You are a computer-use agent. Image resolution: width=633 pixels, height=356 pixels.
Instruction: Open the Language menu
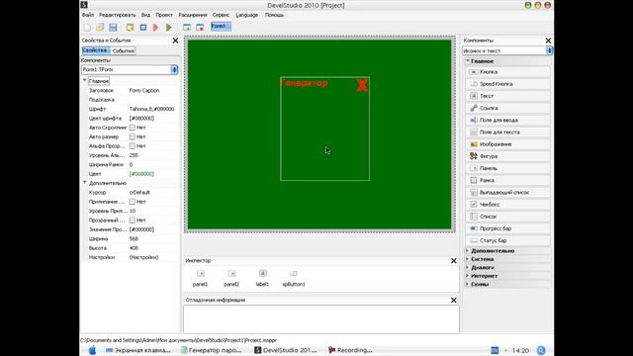point(246,15)
